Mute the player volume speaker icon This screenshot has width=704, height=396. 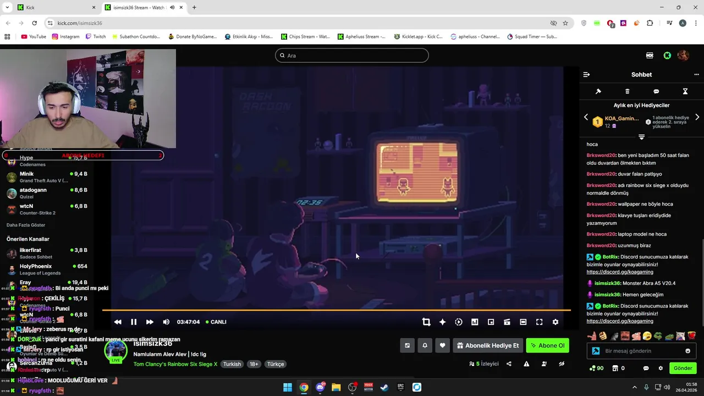[x=166, y=322]
